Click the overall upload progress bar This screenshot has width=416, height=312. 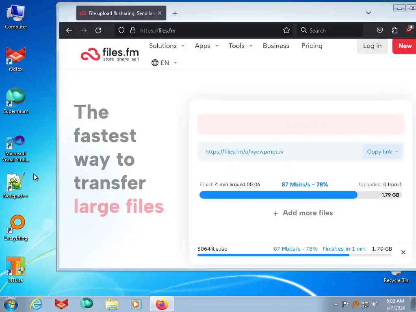coord(301,195)
